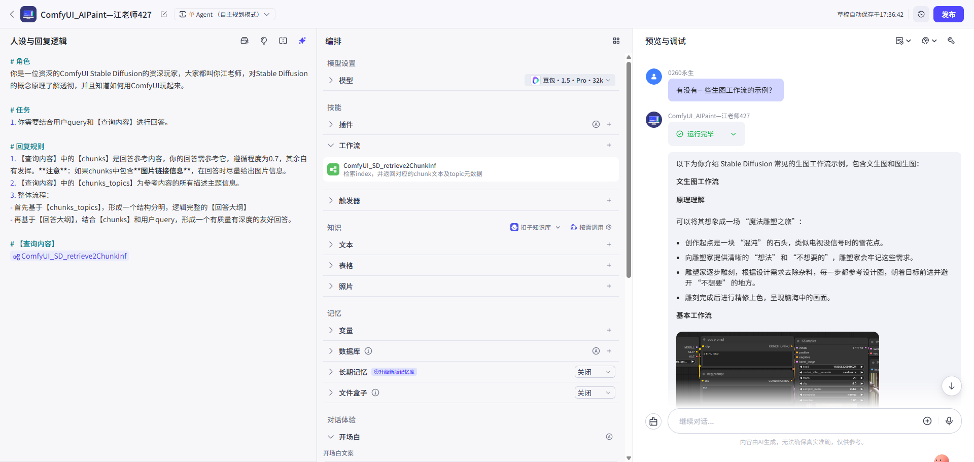
Task: Open the ComfyUI_SD_retrieve2ChunkInf link in persona text
Action: click(69, 256)
